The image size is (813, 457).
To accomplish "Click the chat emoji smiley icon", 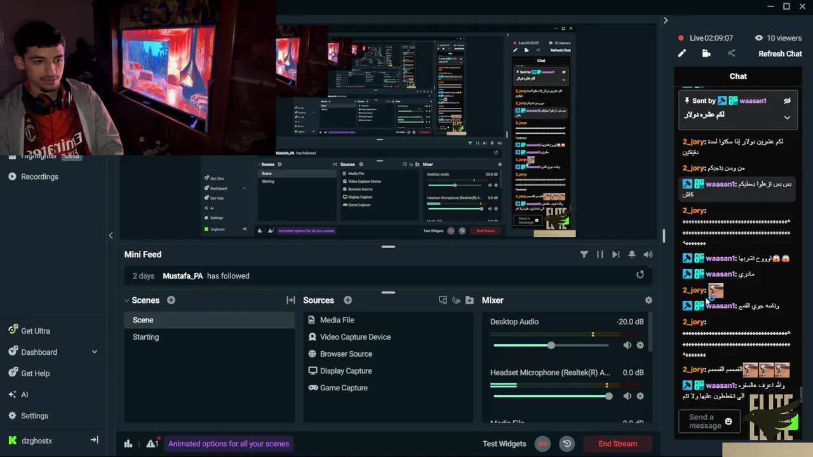I will (x=729, y=421).
